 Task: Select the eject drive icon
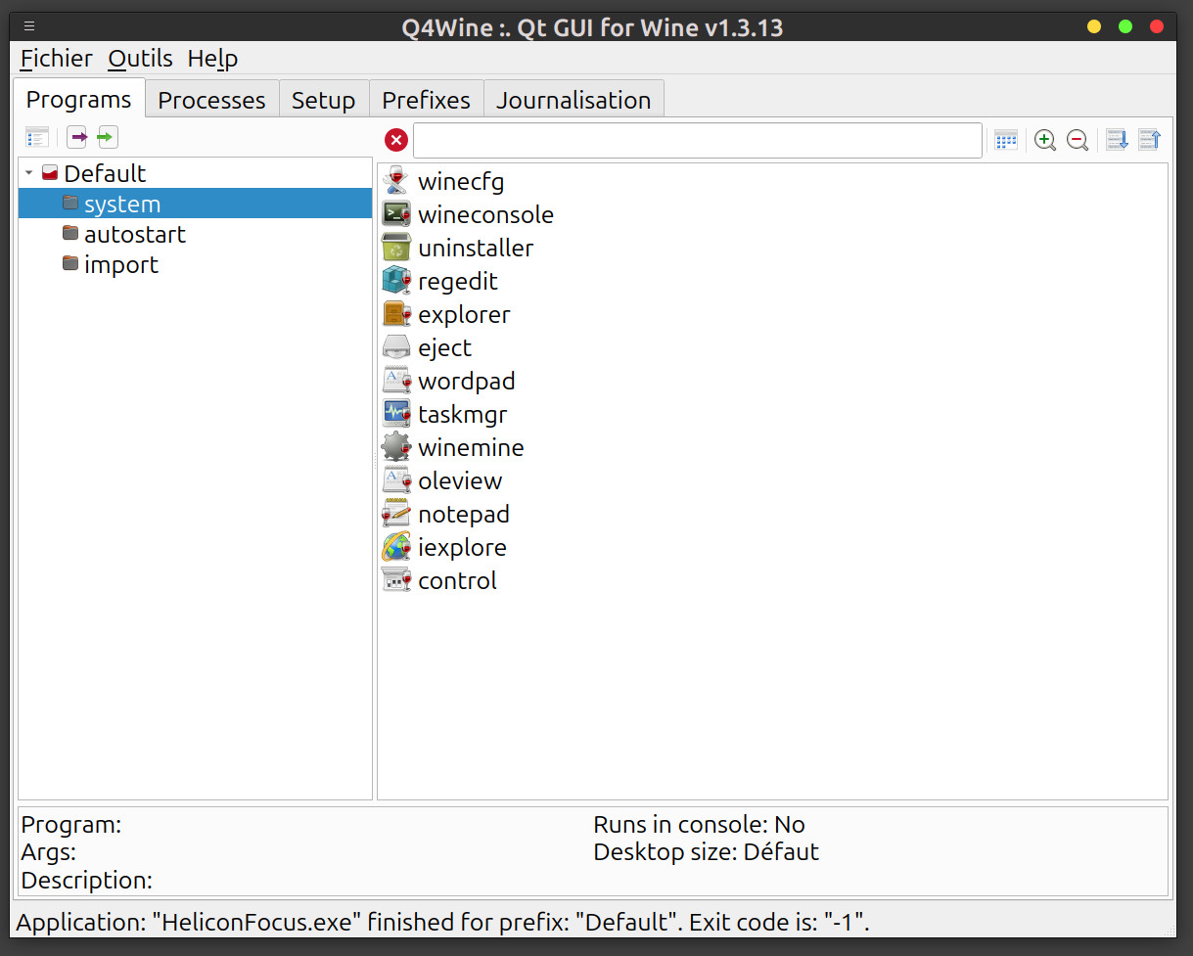point(395,347)
